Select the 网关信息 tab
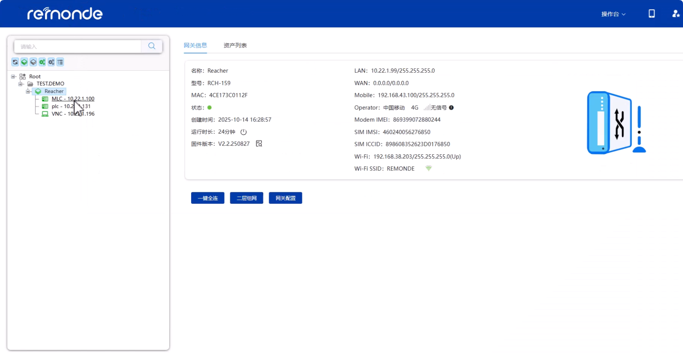Viewport: 683px width, 353px height. click(196, 45)
